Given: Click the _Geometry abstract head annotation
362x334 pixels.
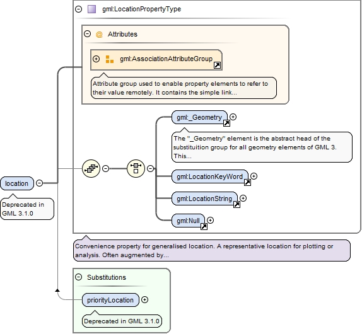Looking at the screenshot, I should point(262,147).
